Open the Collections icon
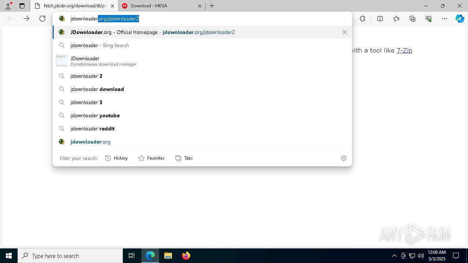 tap(412, 19)
